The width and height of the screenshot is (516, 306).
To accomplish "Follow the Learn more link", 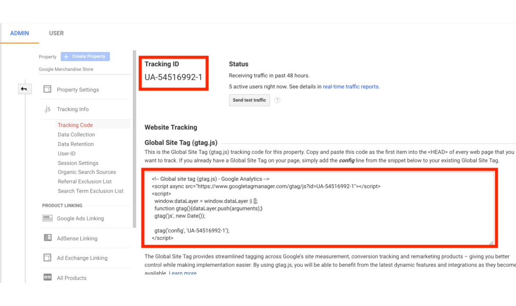I will (x=183, y=273).
